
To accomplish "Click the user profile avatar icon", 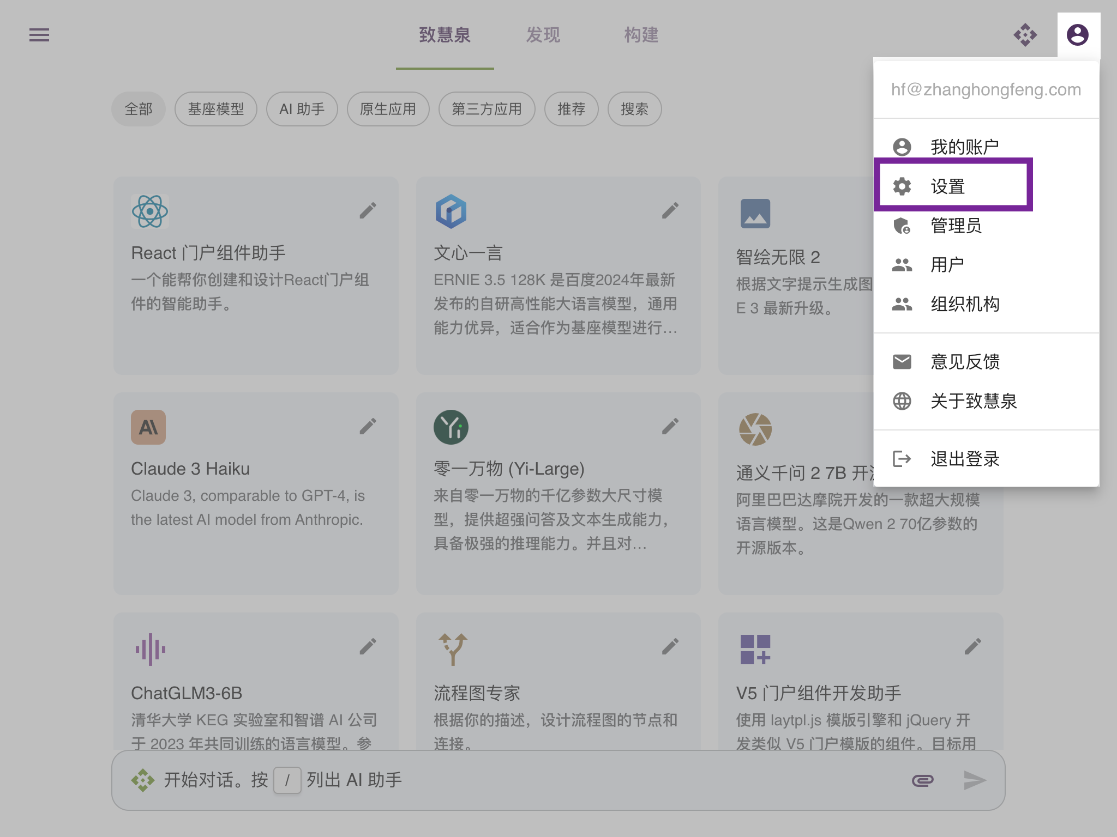I will click(1078, 35).
